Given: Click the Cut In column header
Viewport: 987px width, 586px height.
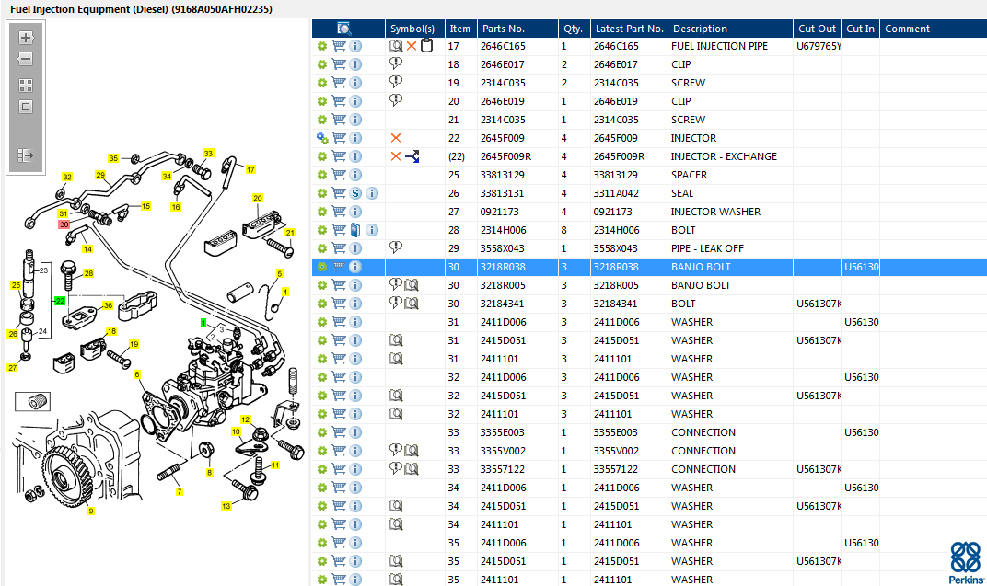Looking at the screenshot, I should pyautogui.click(x=860, y=29).
